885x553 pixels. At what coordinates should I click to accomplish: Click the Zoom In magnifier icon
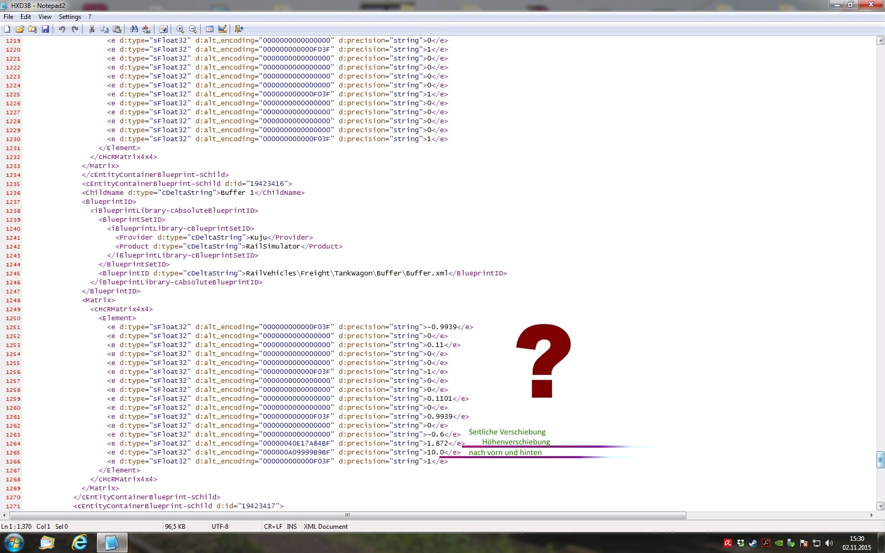click(180, 29)
